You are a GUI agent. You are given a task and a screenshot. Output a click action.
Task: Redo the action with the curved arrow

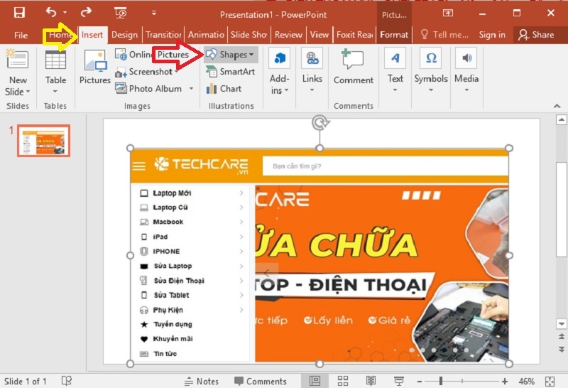86,12
